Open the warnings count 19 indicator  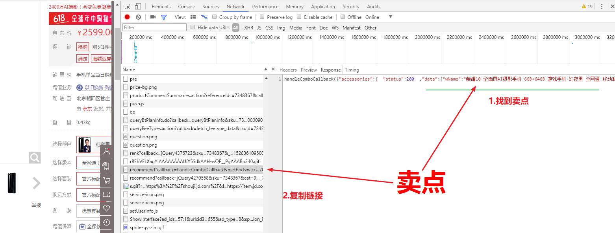[x=587, y=6]
